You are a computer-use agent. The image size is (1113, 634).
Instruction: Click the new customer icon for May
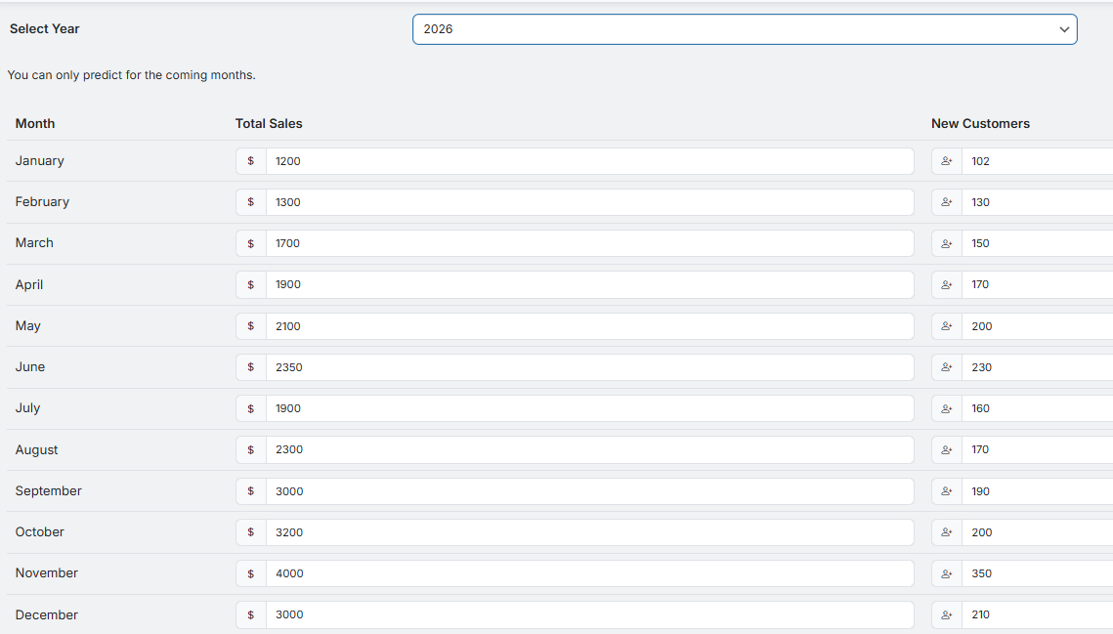[x=946, y=326]
